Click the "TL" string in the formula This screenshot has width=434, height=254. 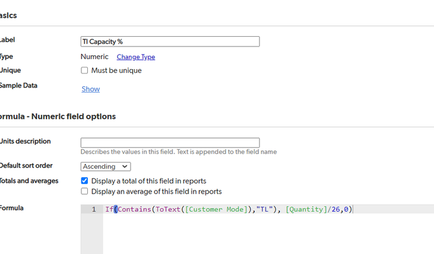pyautogui.click(x=264, y=210)
